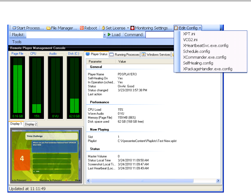Expand the Set License dropdown arrow
The height and width of the screenshot is (193, 251).
tap(128, 28)
